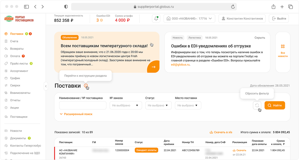The height and width of the screenshot is (160, 299).
Task: Open the notifications bell icon
Action: [x=156, y=19]
